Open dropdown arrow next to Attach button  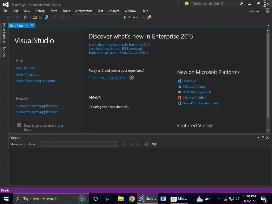click(x=142, y=17)
